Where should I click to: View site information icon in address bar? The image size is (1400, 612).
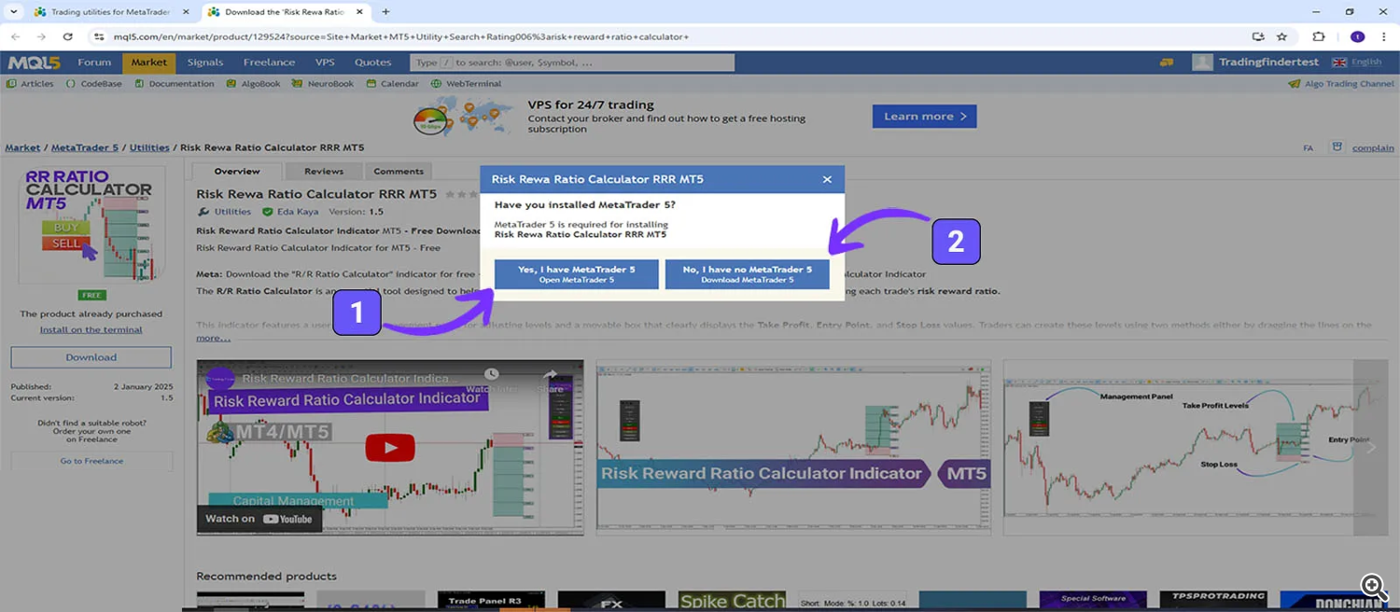(x=99, y=36)
